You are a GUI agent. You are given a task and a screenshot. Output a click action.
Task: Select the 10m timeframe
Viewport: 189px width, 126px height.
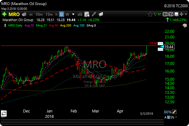point(39,14)
